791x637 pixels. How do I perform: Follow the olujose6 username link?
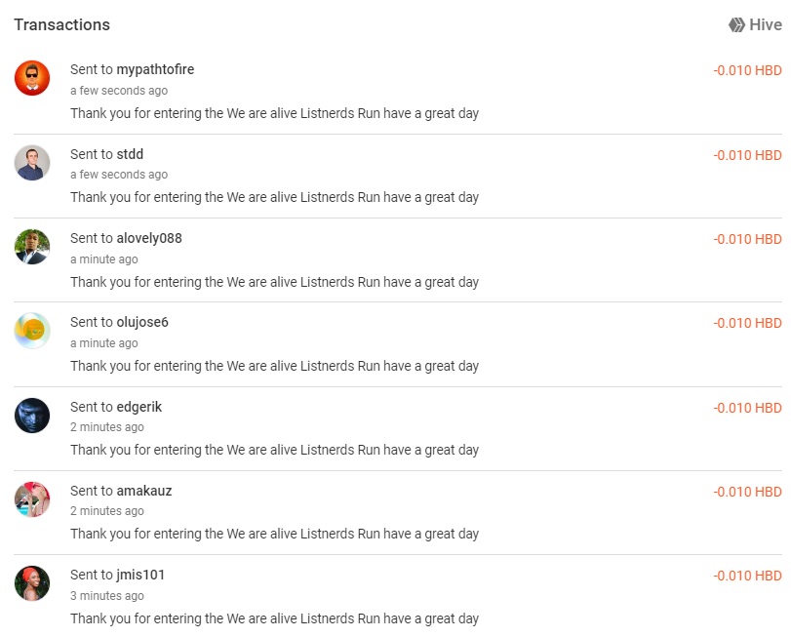coord(142,322)
